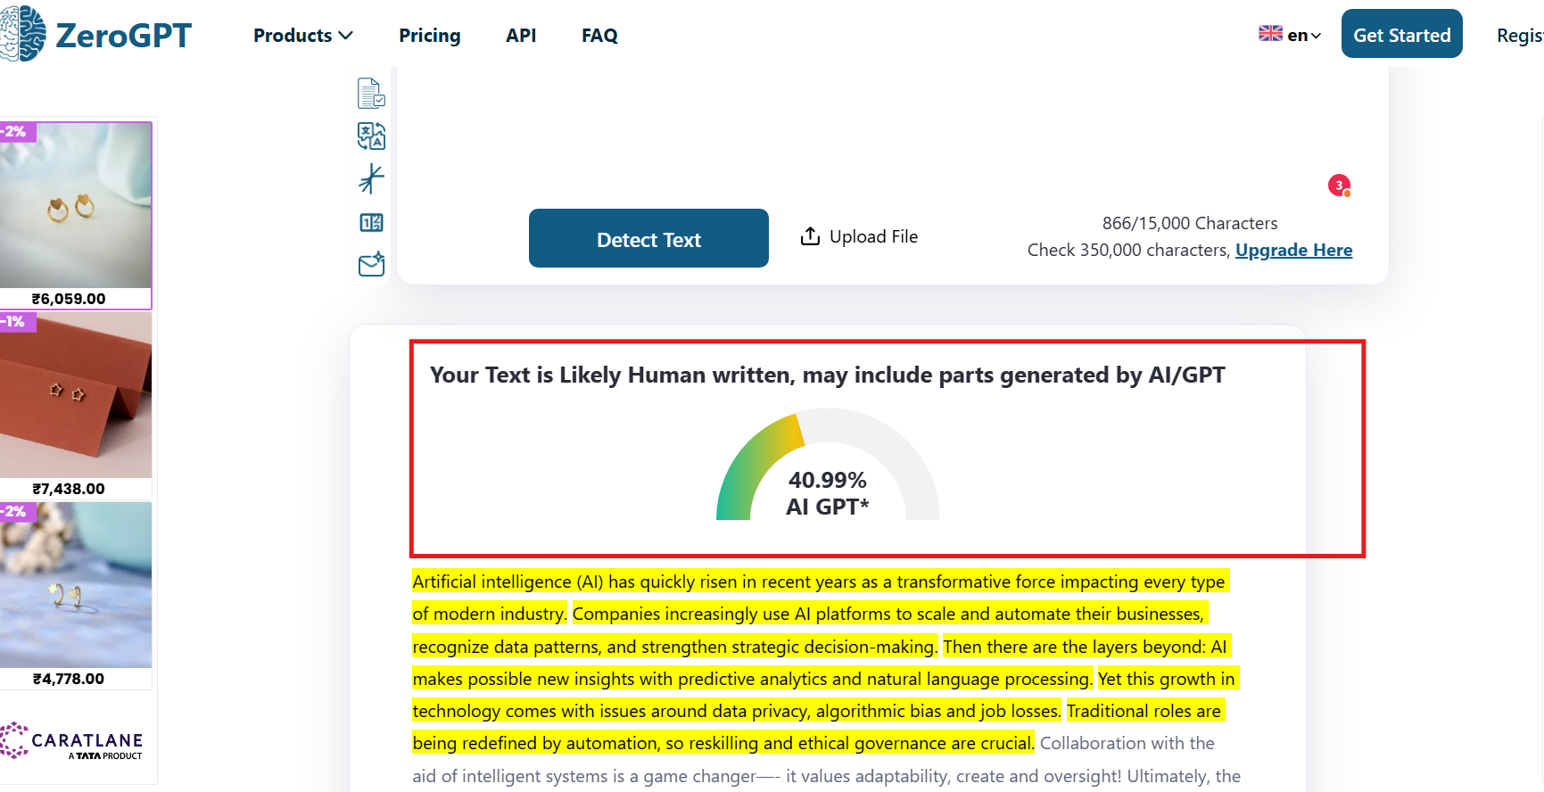Click the Get Started button

[x=1401, y=35]
